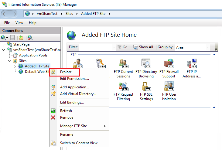Click the Add Application icon in context menu
222x150 pixels.
pyautogui.click(x=53, y=87)
